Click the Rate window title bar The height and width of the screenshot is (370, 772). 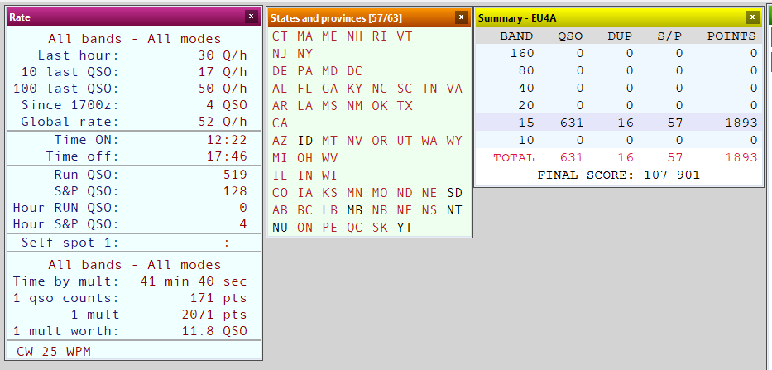pos(124,17)
